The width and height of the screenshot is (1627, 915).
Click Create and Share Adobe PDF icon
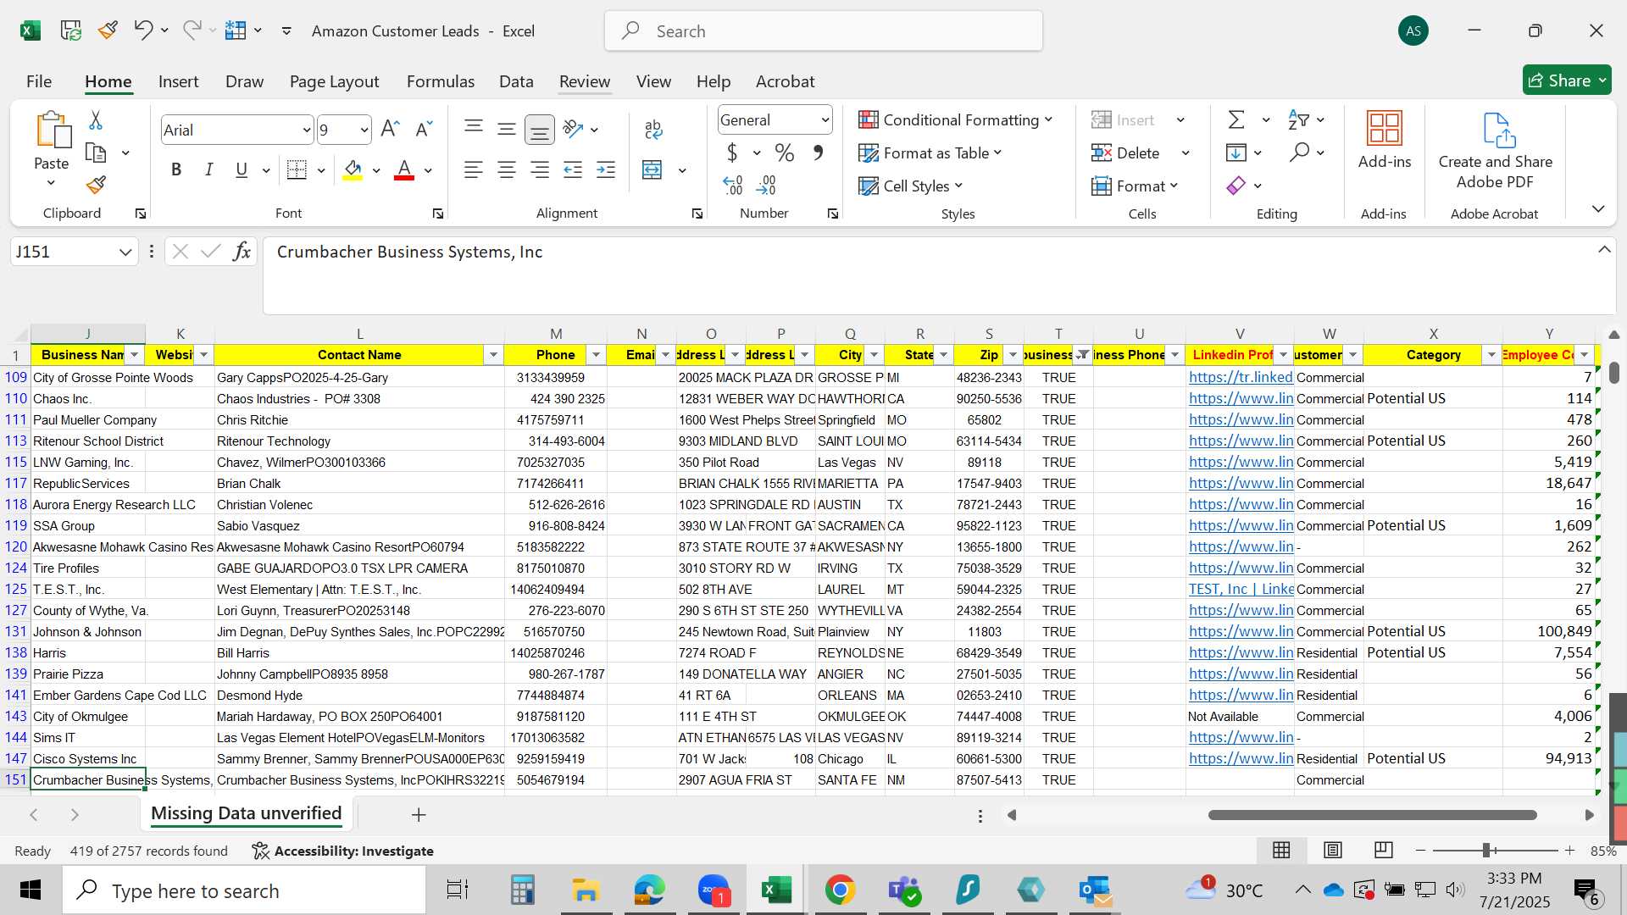click(x=1496, y=151)
